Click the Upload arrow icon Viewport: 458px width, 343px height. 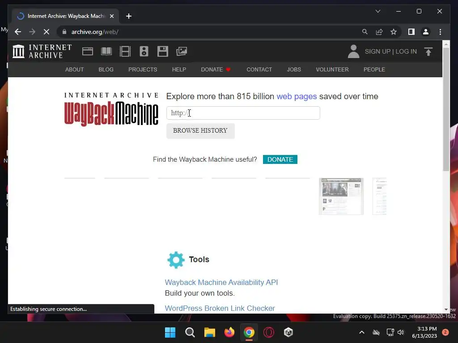click(x=428, y=52)
